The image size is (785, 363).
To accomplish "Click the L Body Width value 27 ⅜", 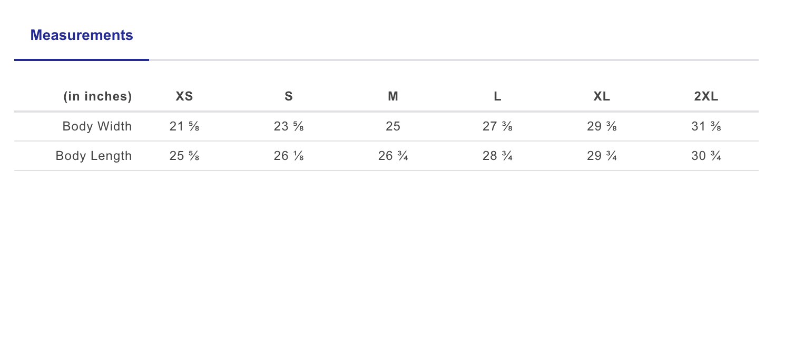I will 497,126.
